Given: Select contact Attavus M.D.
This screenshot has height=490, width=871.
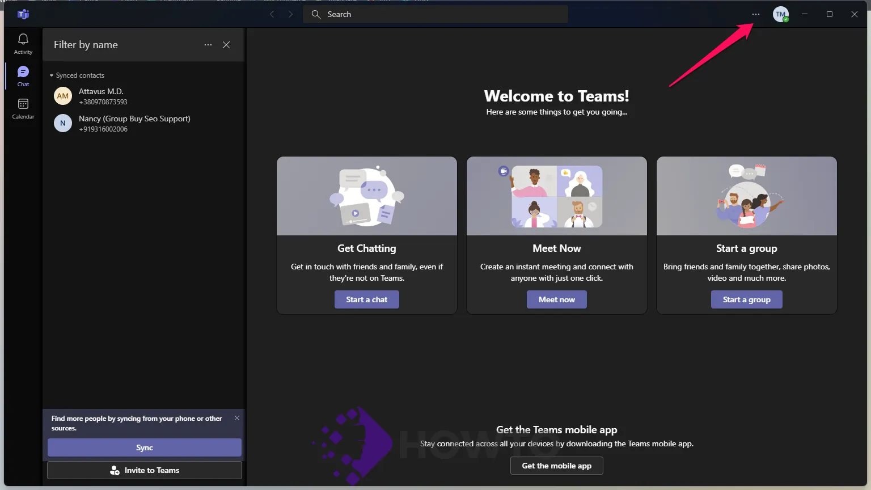Looking at the screenshot, I should point(144,96).
